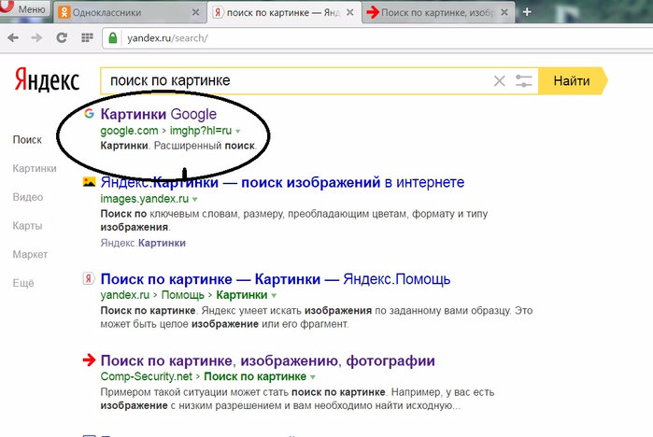
Task: Expand the arrow after Comp-Security.net breadcrumb
Action: (x=313, y=377)
